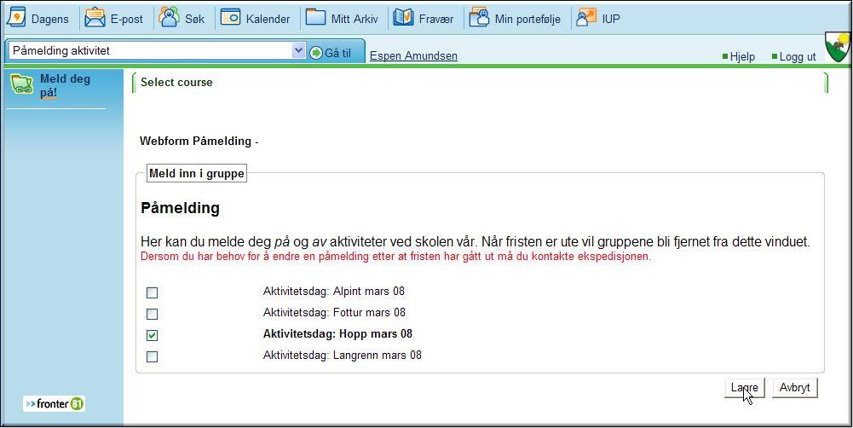
Task: Click the Meld deg på folder icon
Action: click(22, 84)
